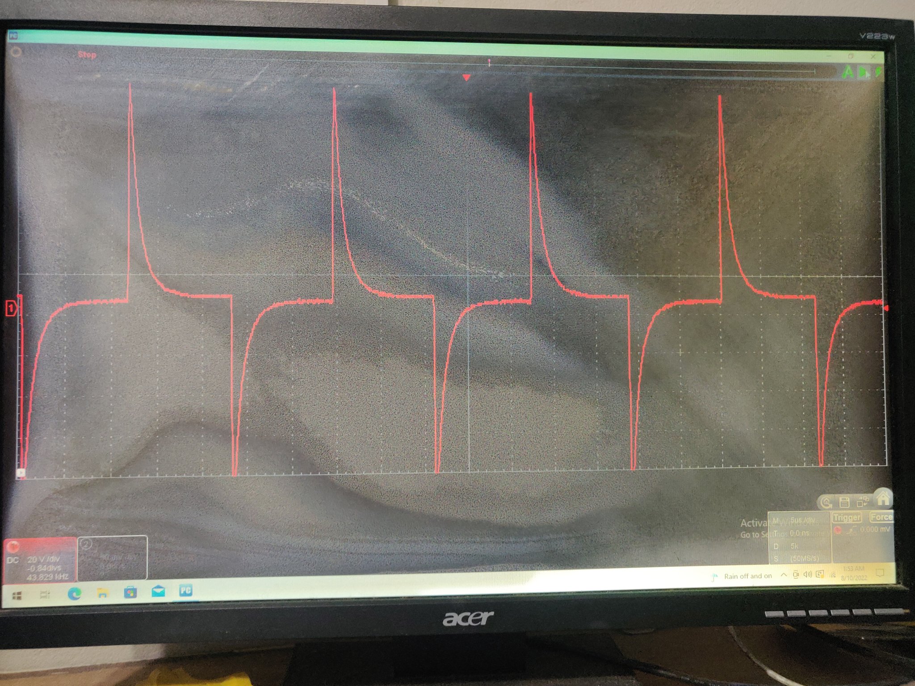This screenshot has width=915, height=686.
Task: Launch Microsoft Edge from the taskbar
Action: (x=75, y=594)
